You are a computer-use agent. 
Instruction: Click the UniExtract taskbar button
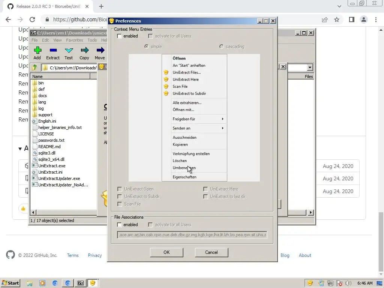(93, 283)
